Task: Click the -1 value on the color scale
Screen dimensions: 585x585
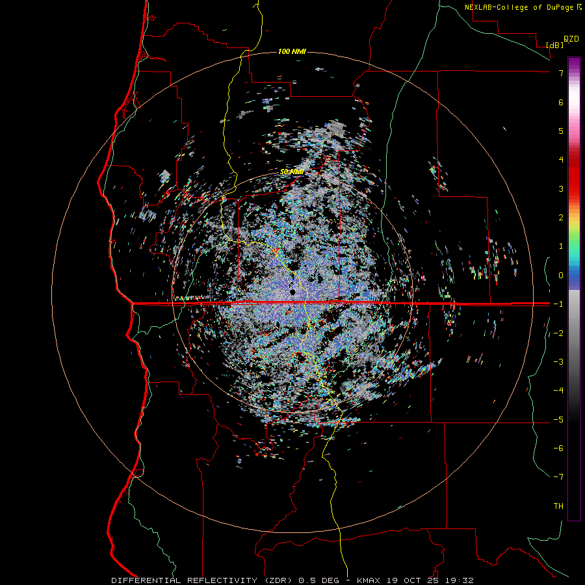Action: tap(558, 304)
